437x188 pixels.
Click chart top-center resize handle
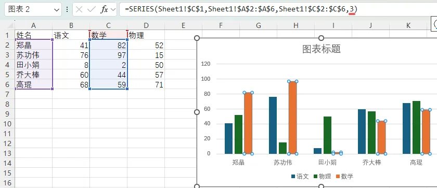point(321,38)
